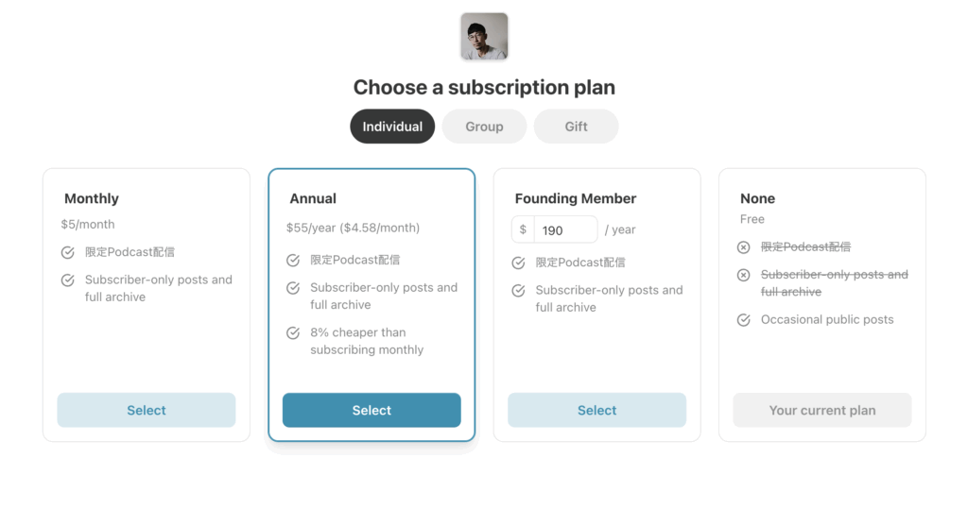Click Annual plan's Podcast checkmark icon
Viewport: 968px width, 526px height.
293,261
